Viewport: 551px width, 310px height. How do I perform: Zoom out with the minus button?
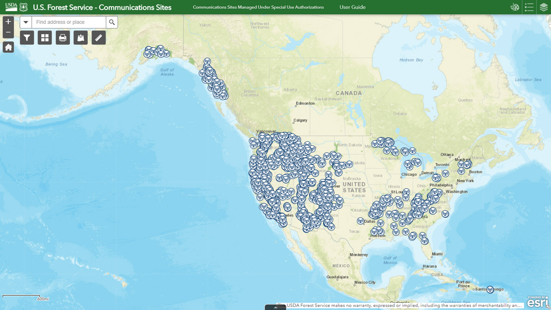(8, 32)
